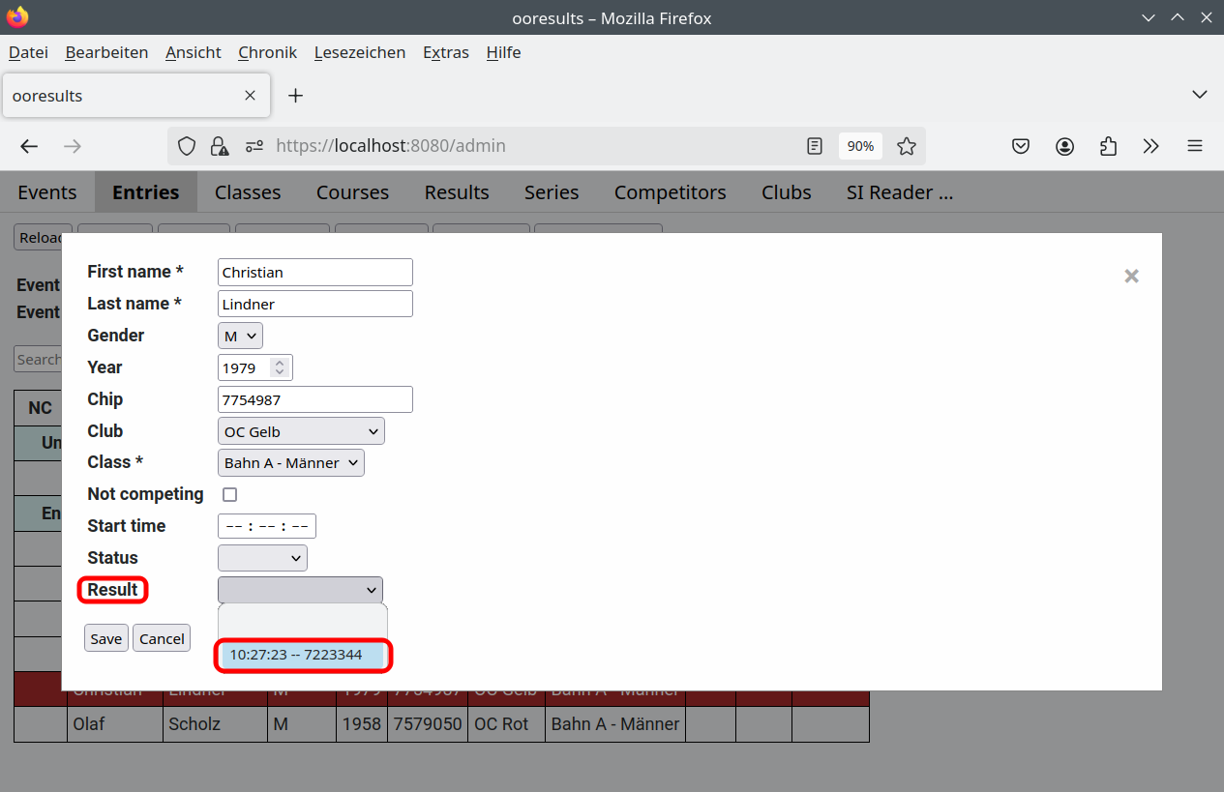List all tabs with the tab bar chevron
1224x792 pixels.
[1200, 95]
